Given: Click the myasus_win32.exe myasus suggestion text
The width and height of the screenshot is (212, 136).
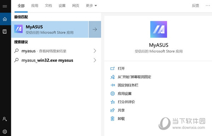Looking at the screenshot, I should 47,60.
